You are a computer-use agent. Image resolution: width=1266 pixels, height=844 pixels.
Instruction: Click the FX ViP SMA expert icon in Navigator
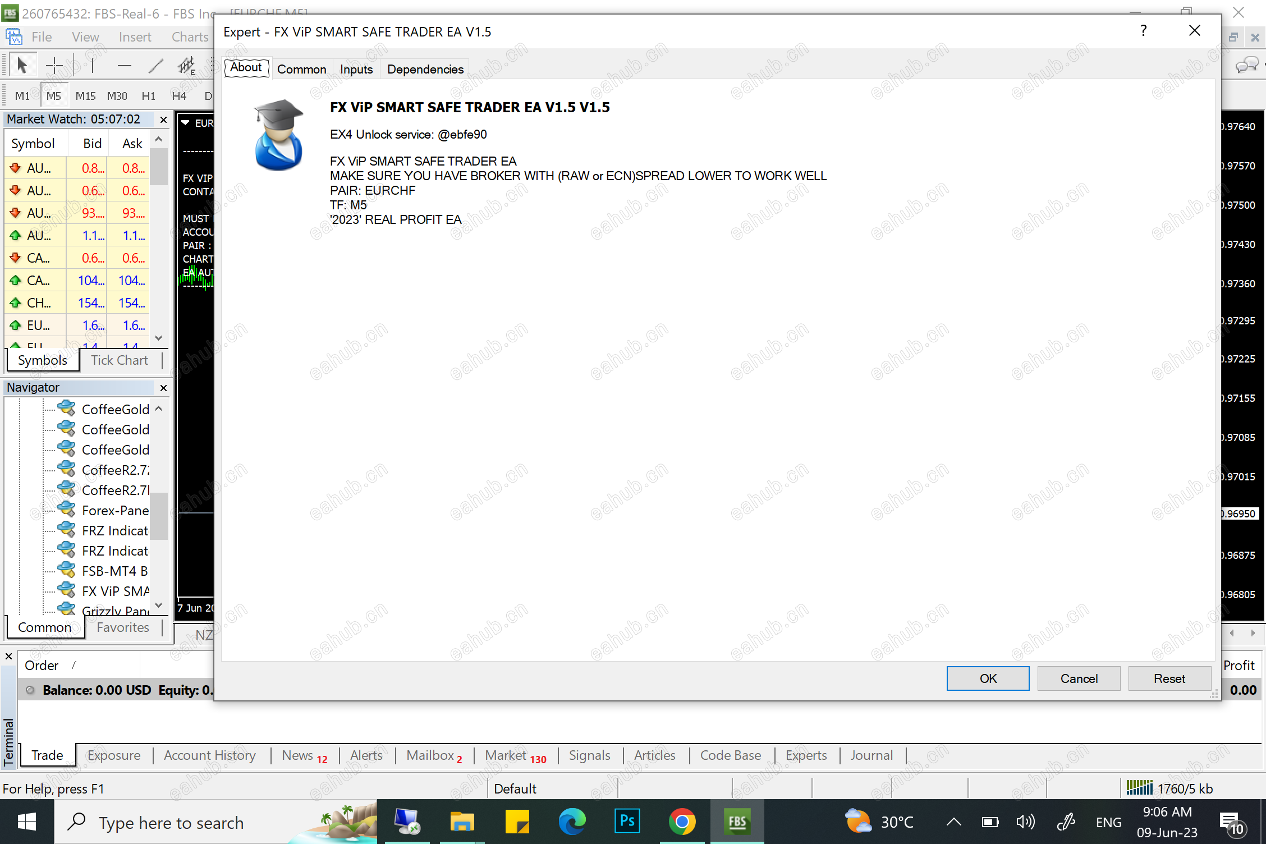(x=66, y=590)
